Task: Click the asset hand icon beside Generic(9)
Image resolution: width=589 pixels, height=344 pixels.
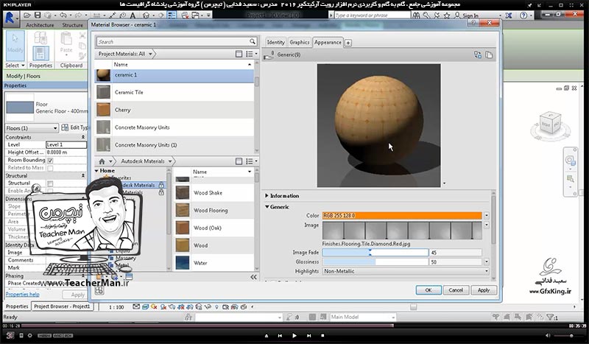Action: point(268,56)
